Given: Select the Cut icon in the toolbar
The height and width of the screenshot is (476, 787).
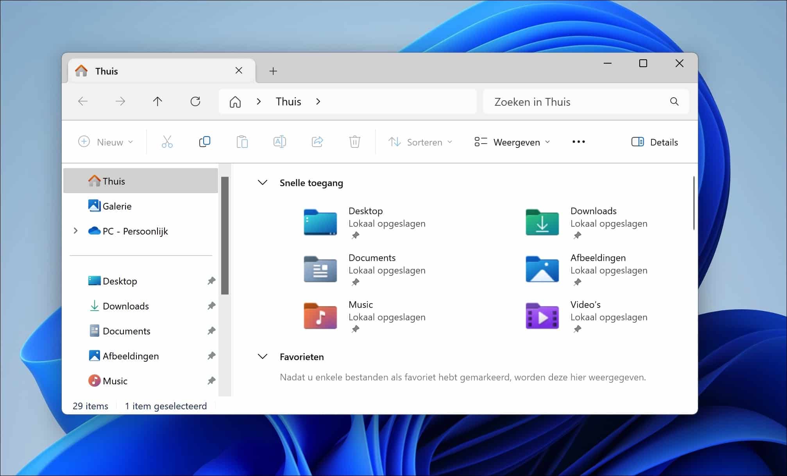Looking at the screenshot, I should click(x=167, y=142).
